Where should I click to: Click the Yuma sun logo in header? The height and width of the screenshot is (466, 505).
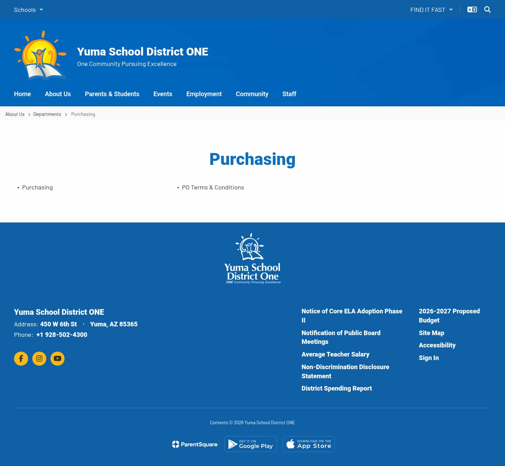pyautogui.click(x=40, y=55)
